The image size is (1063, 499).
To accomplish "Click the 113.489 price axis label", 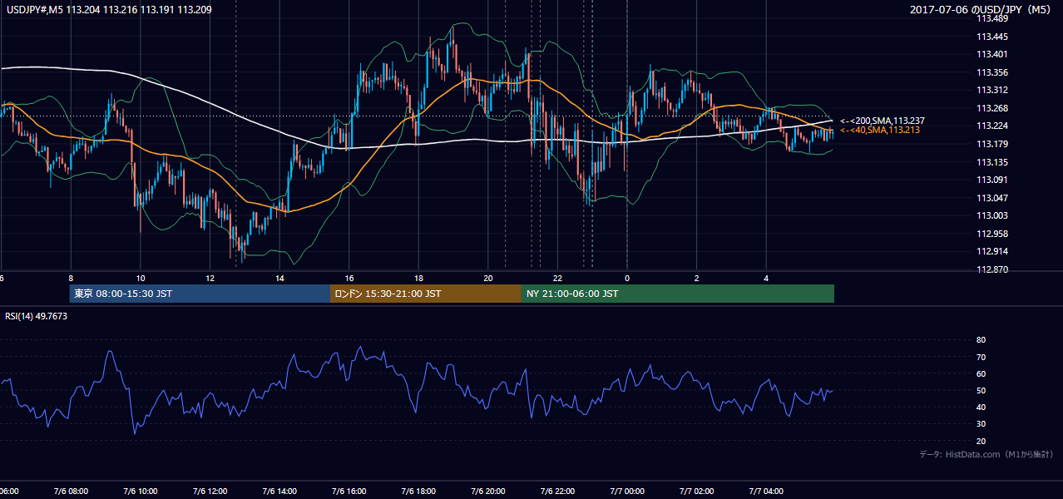I will [x=992, y=19].
